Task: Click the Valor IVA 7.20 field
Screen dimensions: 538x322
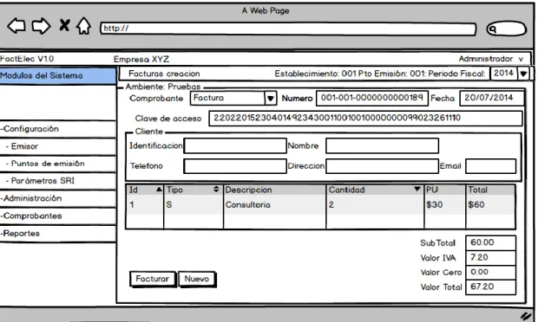Action: click(x=490, y=258)
